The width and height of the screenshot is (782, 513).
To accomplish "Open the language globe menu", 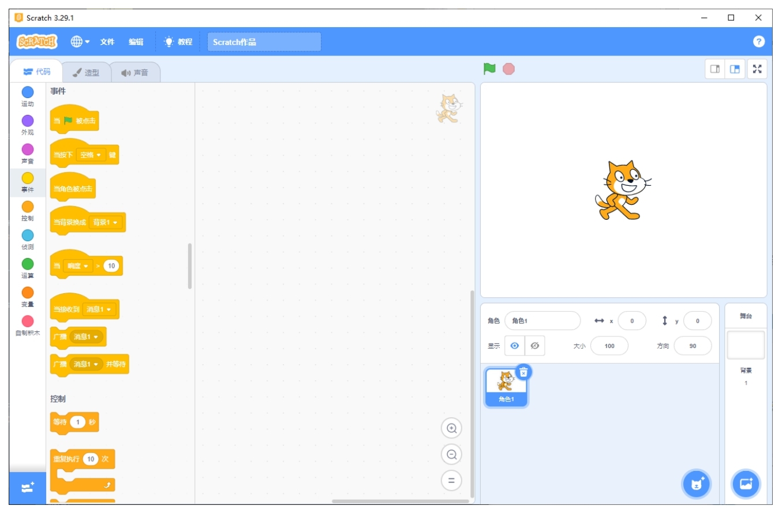I will 80,42.
